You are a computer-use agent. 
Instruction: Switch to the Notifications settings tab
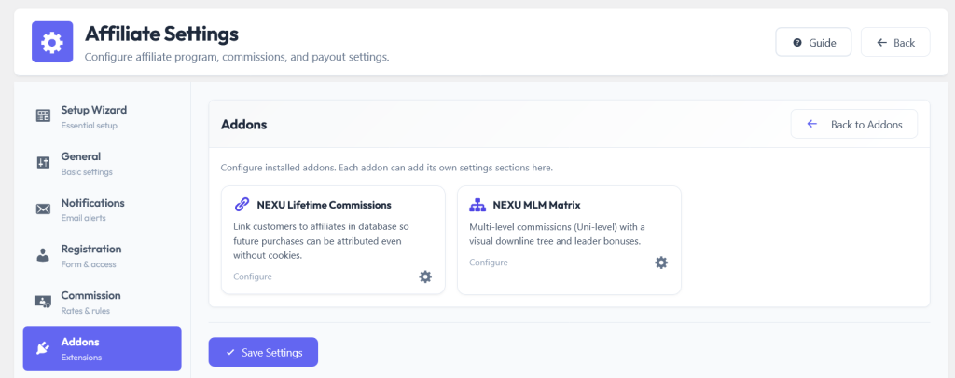tap(102, 209)
